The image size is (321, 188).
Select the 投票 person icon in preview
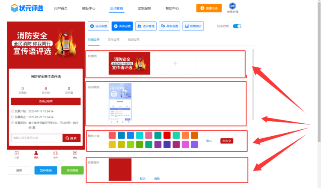[x=36, y=154]
